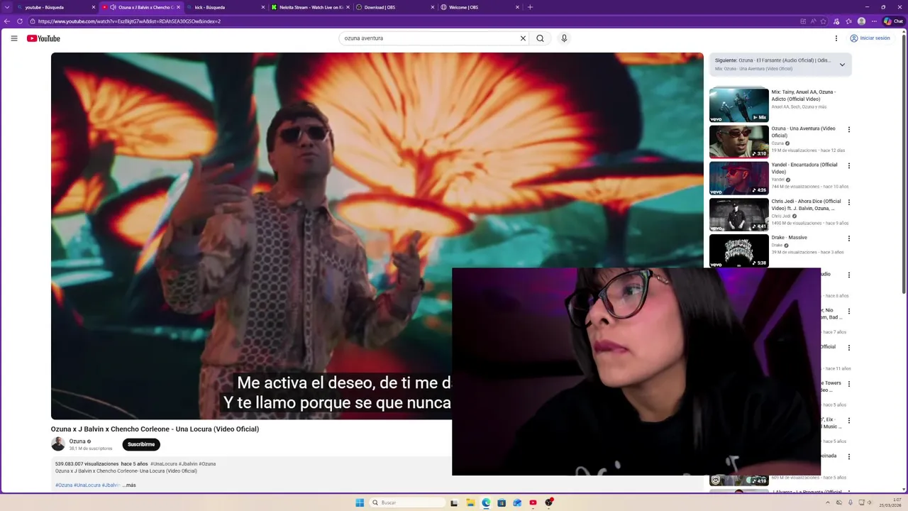Open Chris Jedi - Ahora Dice video title
This screenshot has height=511, width=908.
[x=806, y=204]
